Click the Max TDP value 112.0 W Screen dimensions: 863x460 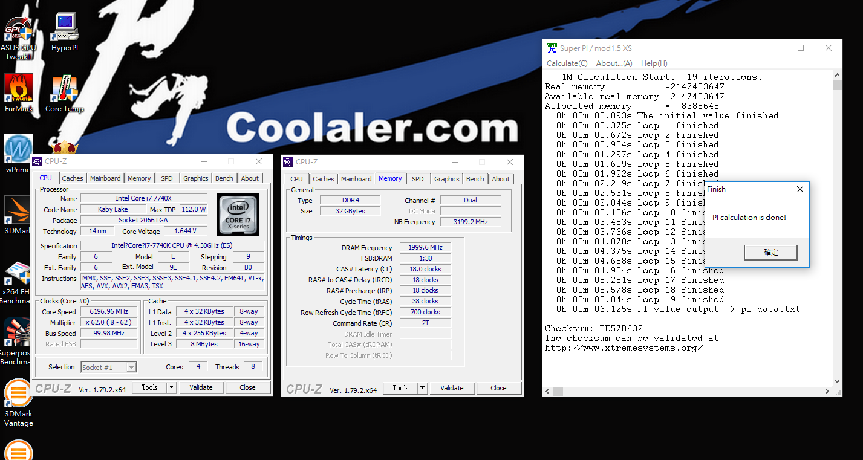194,209
